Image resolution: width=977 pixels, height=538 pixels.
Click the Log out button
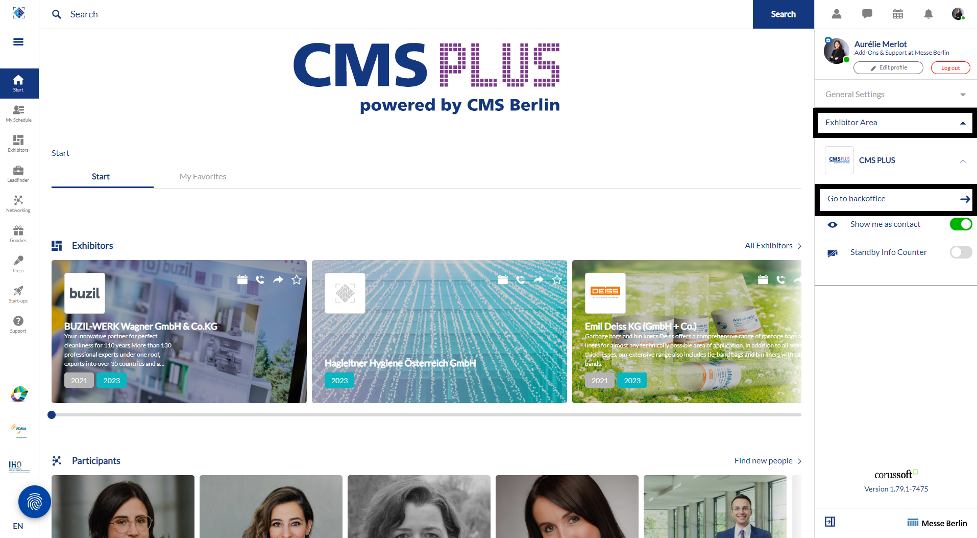(x=950, y=68)
